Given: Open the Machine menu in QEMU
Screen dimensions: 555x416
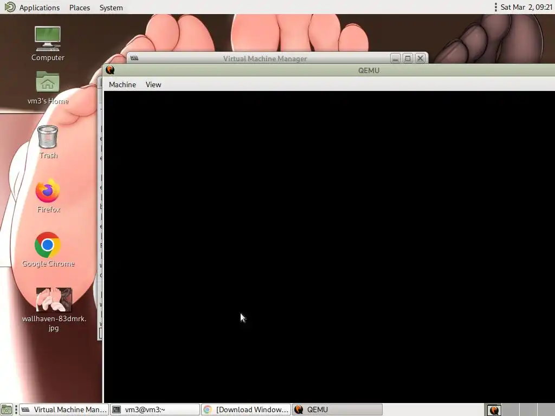Looking at the screenshot, I should click(122, 84).
